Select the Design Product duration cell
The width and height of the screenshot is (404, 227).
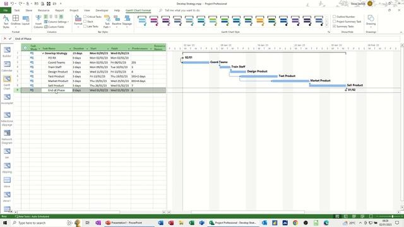81,72
